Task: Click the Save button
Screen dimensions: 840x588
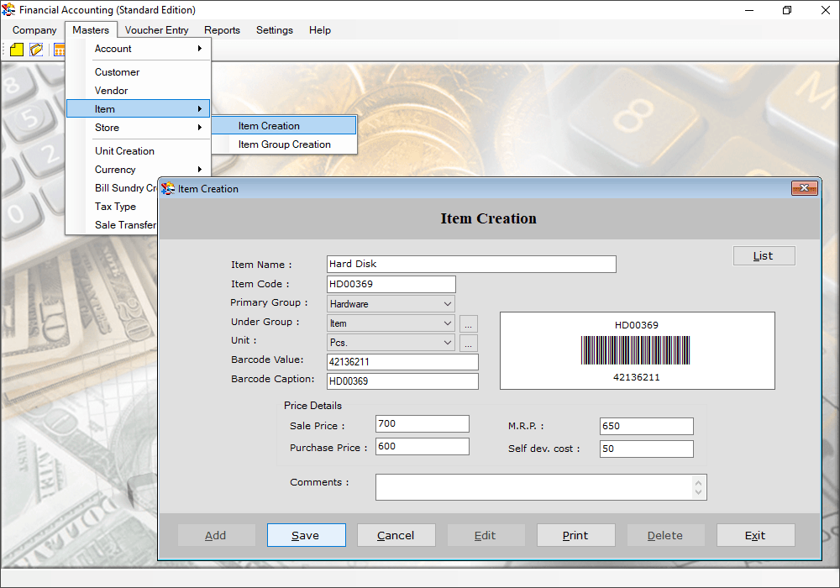Action: [306, 536]
